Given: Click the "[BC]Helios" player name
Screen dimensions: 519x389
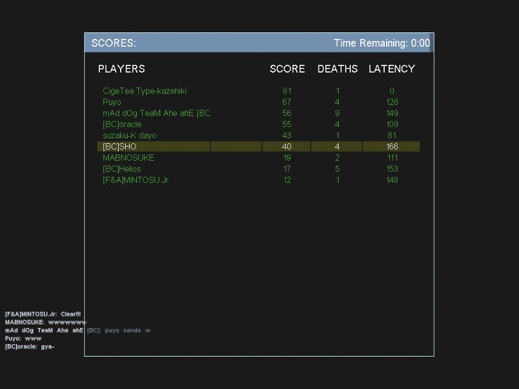Looking at the screenshot, I should click(x=122, y=169).
